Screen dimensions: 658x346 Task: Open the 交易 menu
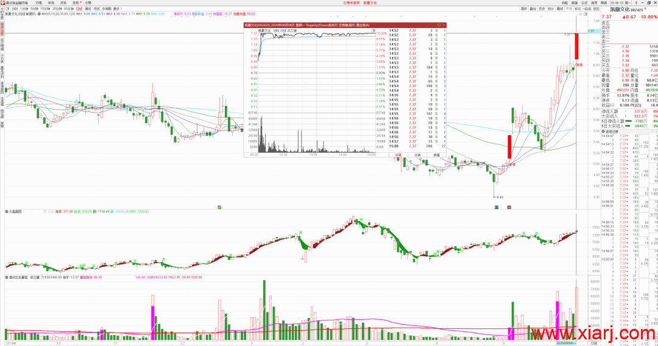coord(88,2)
